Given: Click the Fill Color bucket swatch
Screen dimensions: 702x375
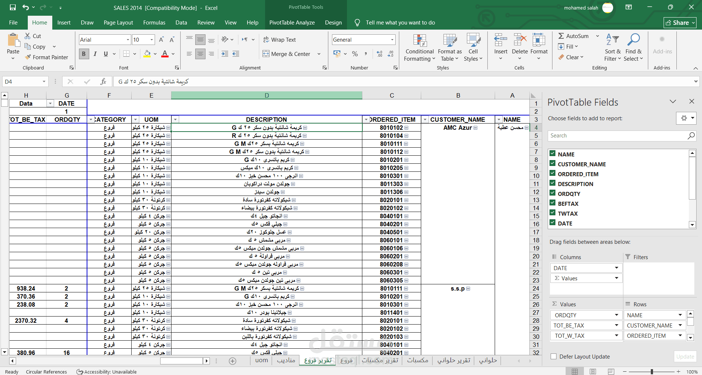Looking at the screenshot, I should click(x=147, y=54).
